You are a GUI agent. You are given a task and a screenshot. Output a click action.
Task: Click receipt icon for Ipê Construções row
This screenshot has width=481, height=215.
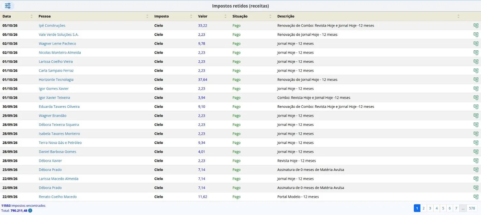476,26
